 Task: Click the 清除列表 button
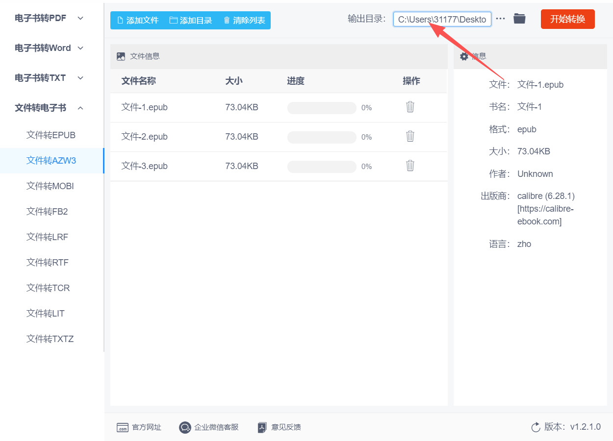point(244,20)
